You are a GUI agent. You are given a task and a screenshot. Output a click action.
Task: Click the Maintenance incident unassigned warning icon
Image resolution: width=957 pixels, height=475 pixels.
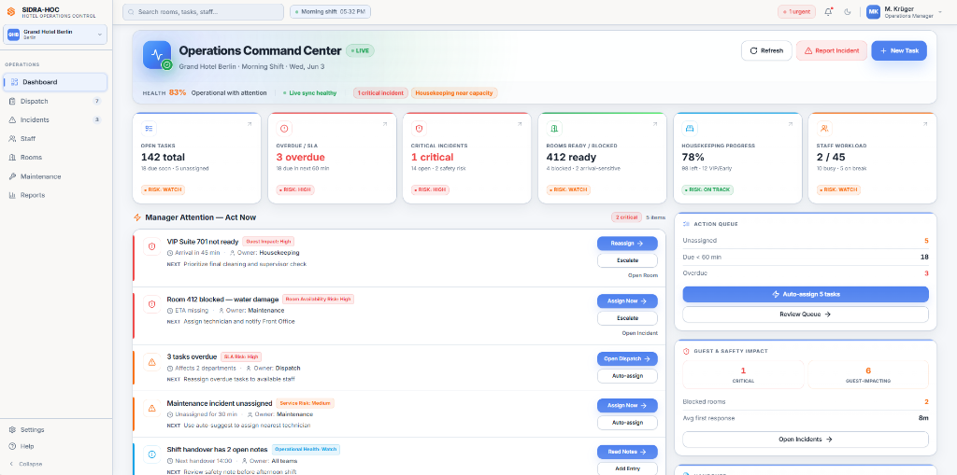point(152,408)
